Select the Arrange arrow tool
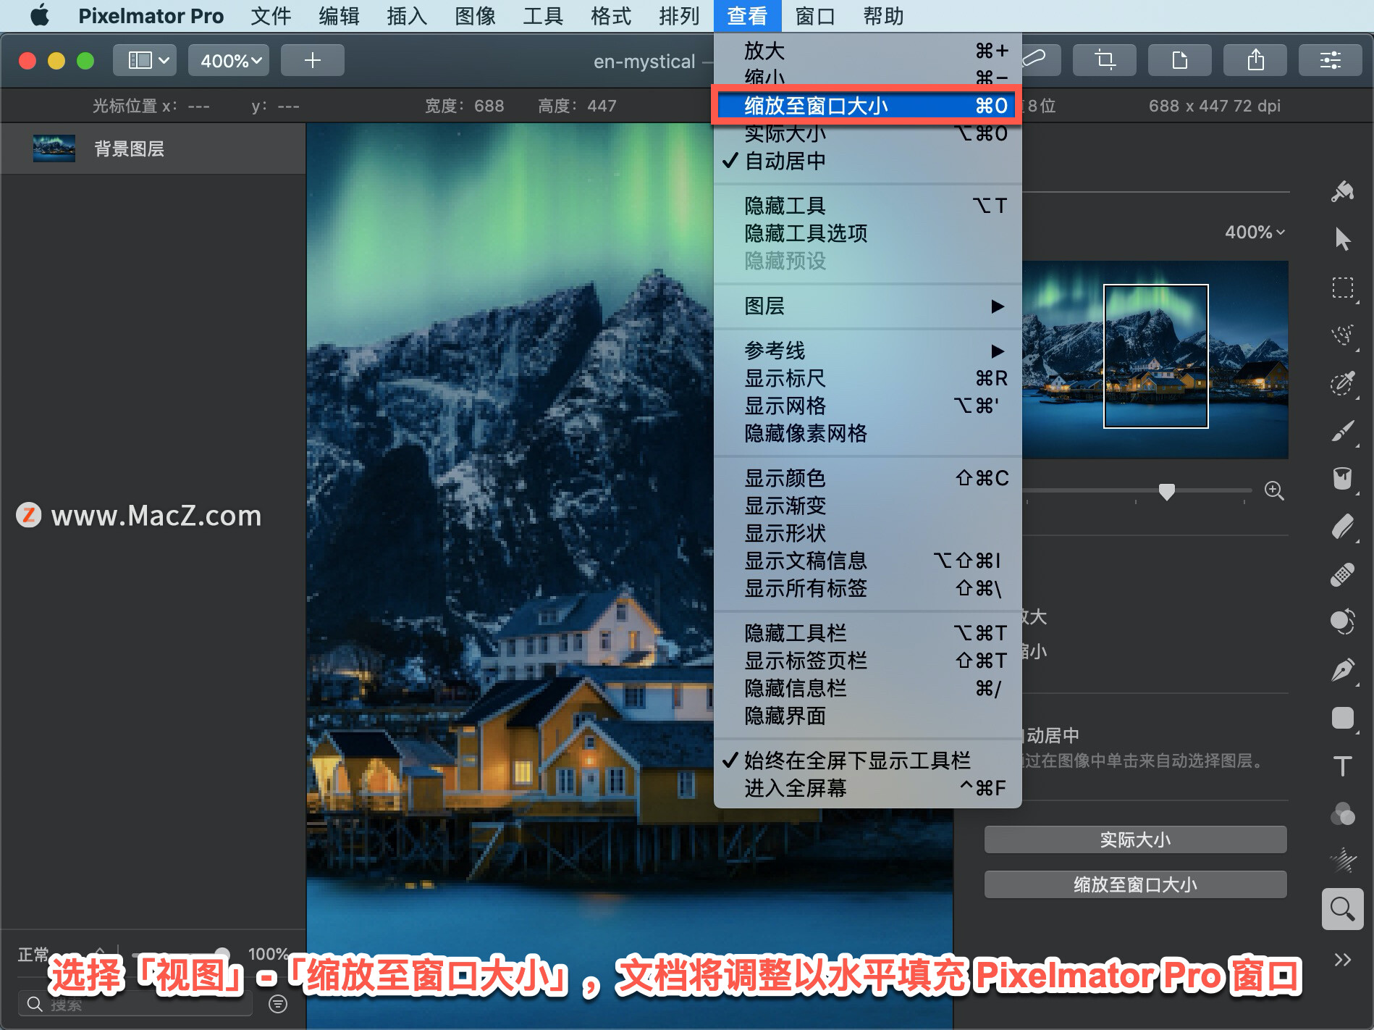The width and height of the screenshot is (1374, 1030). [1342, 239]
